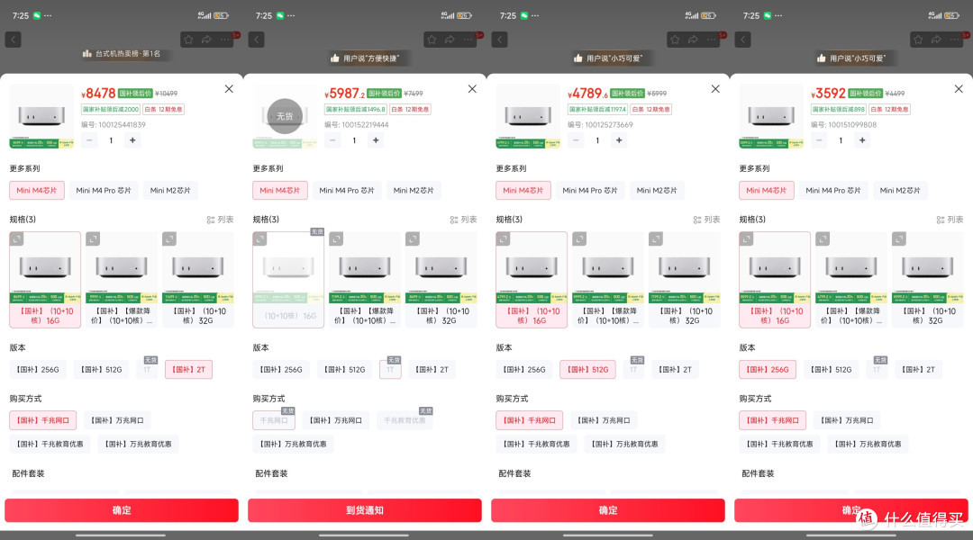Viewport: 973px width, 540px height.
Task: Switch specs to 列表 view in ¥8478 panel
Action: coord(221,220)
